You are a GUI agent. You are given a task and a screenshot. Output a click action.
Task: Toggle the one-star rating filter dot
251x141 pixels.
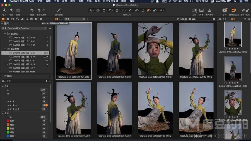(x=46, y=94)
